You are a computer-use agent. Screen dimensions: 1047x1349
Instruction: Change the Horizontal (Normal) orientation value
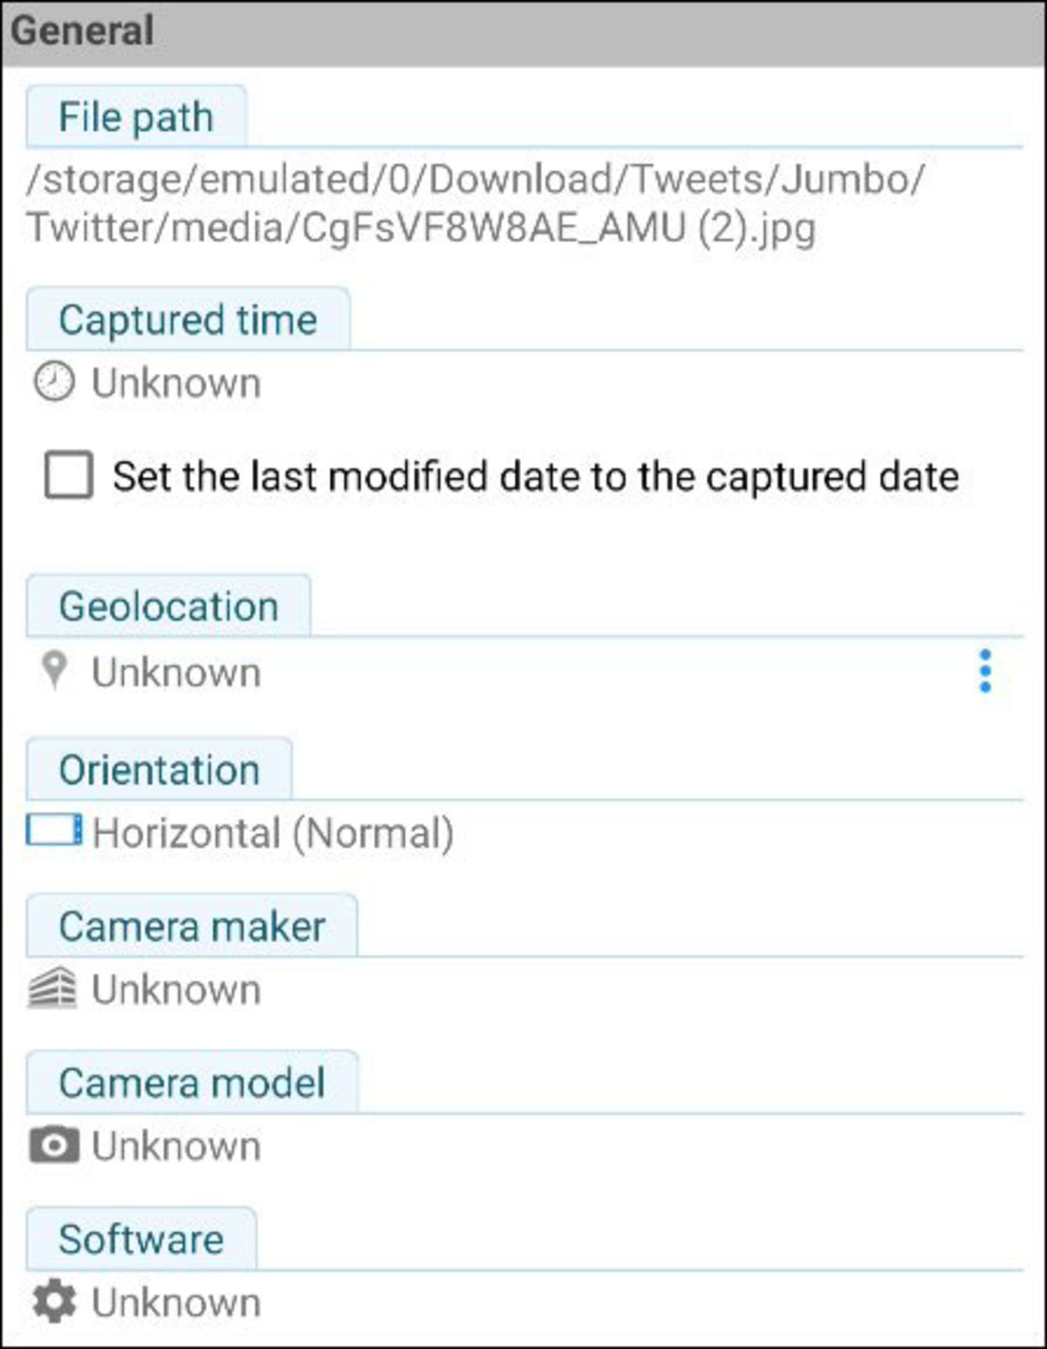(273, 833)
